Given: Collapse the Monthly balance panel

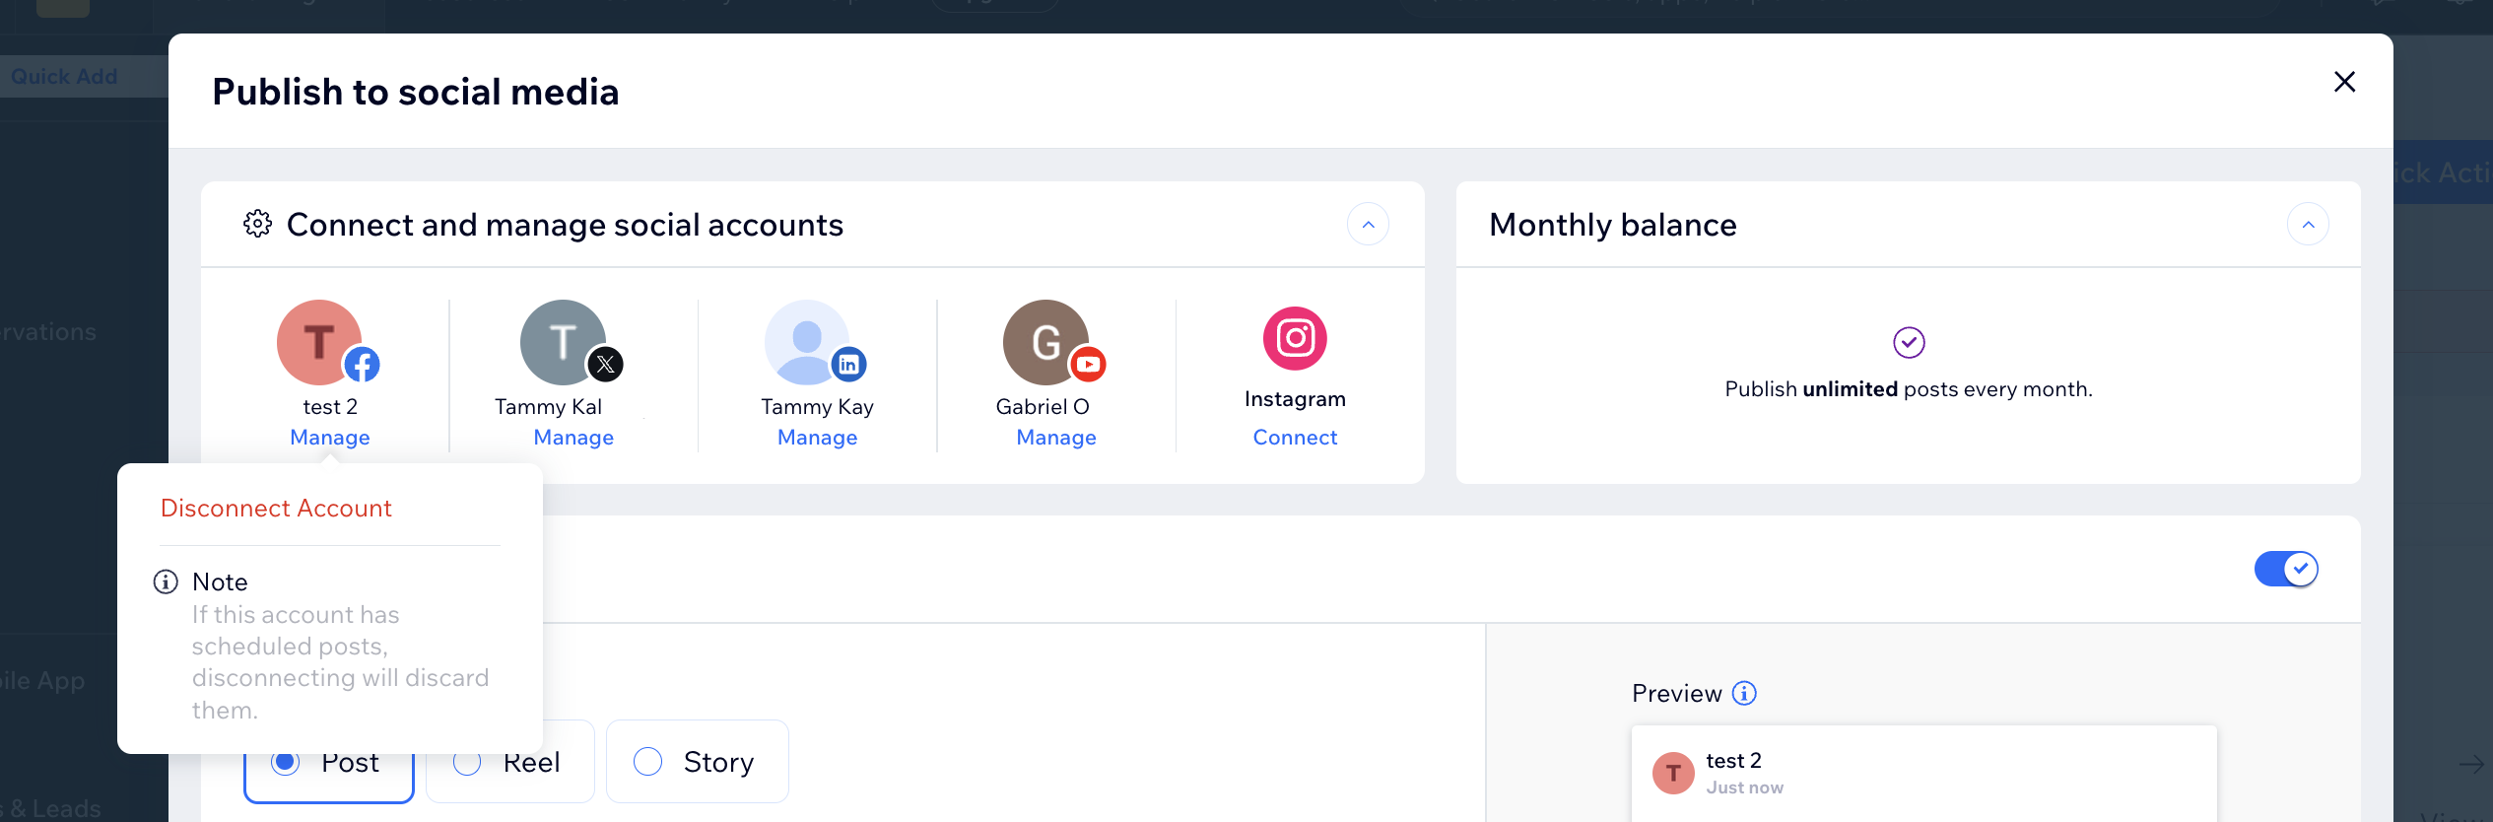Looking at the screenshot, I should click(x=2308, y=224).
